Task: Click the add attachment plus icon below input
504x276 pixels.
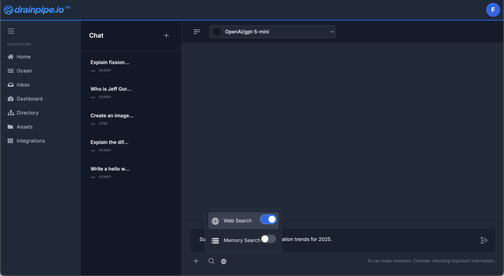Action: (196, 261)
